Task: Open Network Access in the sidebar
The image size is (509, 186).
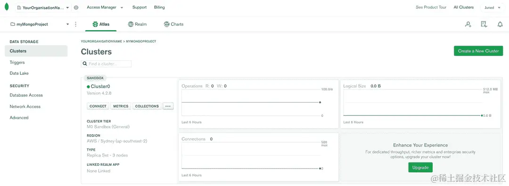Action: pyautogui.click(x=25, y=106)
